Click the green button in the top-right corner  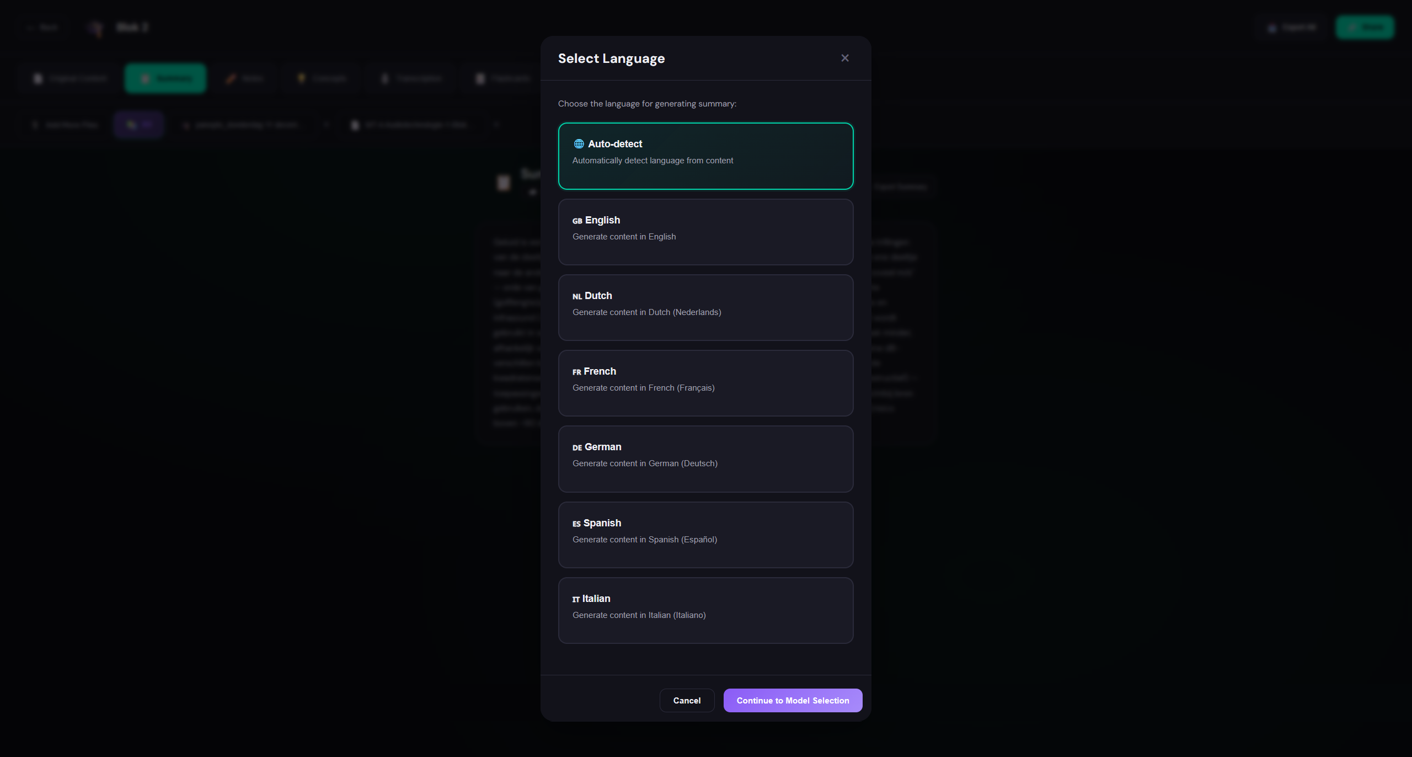(x=1365, y=26)
